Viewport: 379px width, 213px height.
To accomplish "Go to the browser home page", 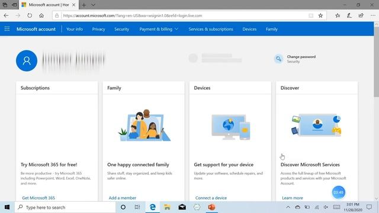I will (41, 15).
